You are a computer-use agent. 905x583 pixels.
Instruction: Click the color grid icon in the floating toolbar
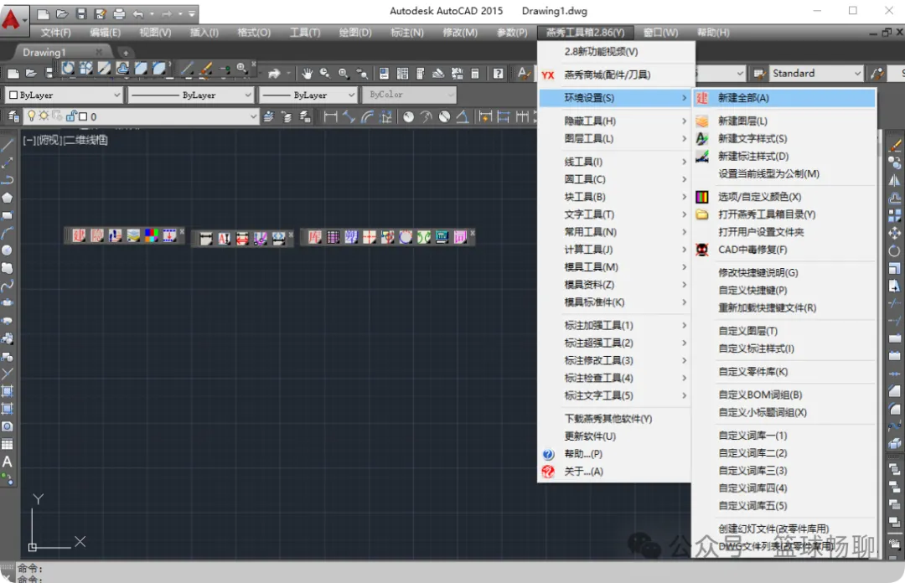click(x=151, y=235)
